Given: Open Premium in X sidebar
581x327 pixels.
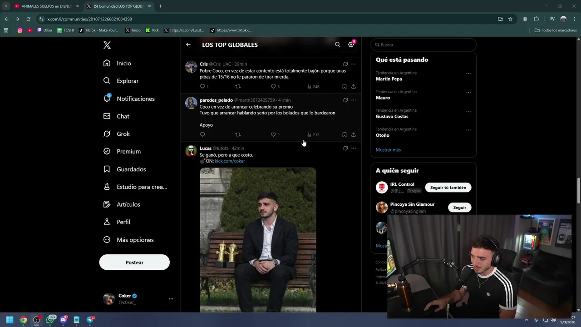Looking at the screenshot, I should 122,151.
